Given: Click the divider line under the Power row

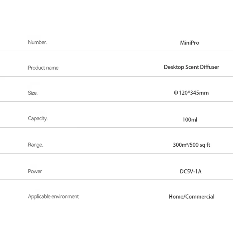Looking at the screenshot, I should tap(116, 180).
